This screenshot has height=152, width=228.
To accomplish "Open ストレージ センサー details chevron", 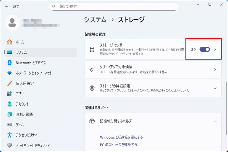I will [215, 49].
